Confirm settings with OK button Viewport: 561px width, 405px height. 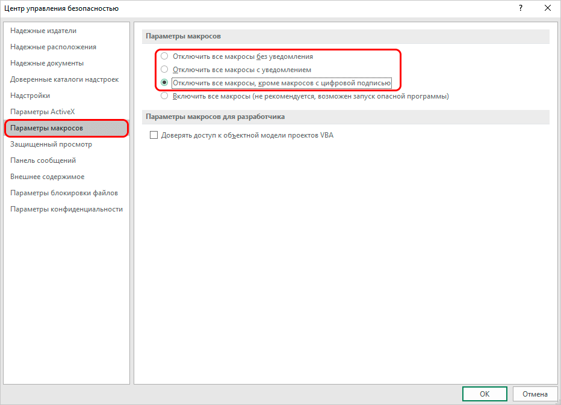(485, 394)
